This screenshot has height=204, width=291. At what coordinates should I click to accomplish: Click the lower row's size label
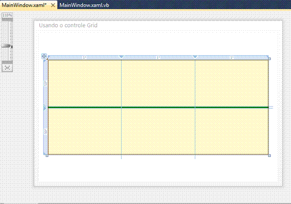click(45, 132)
